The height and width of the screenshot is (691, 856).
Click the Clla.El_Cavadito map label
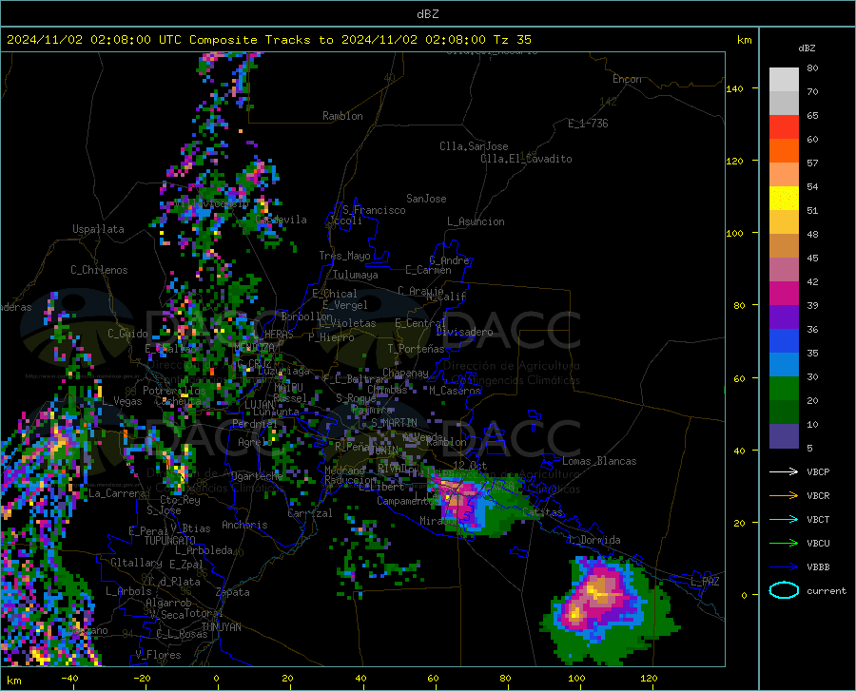[526, 159]
